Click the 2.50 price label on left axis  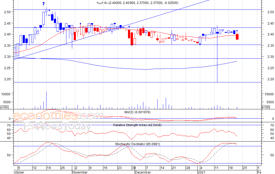(8, 12)
